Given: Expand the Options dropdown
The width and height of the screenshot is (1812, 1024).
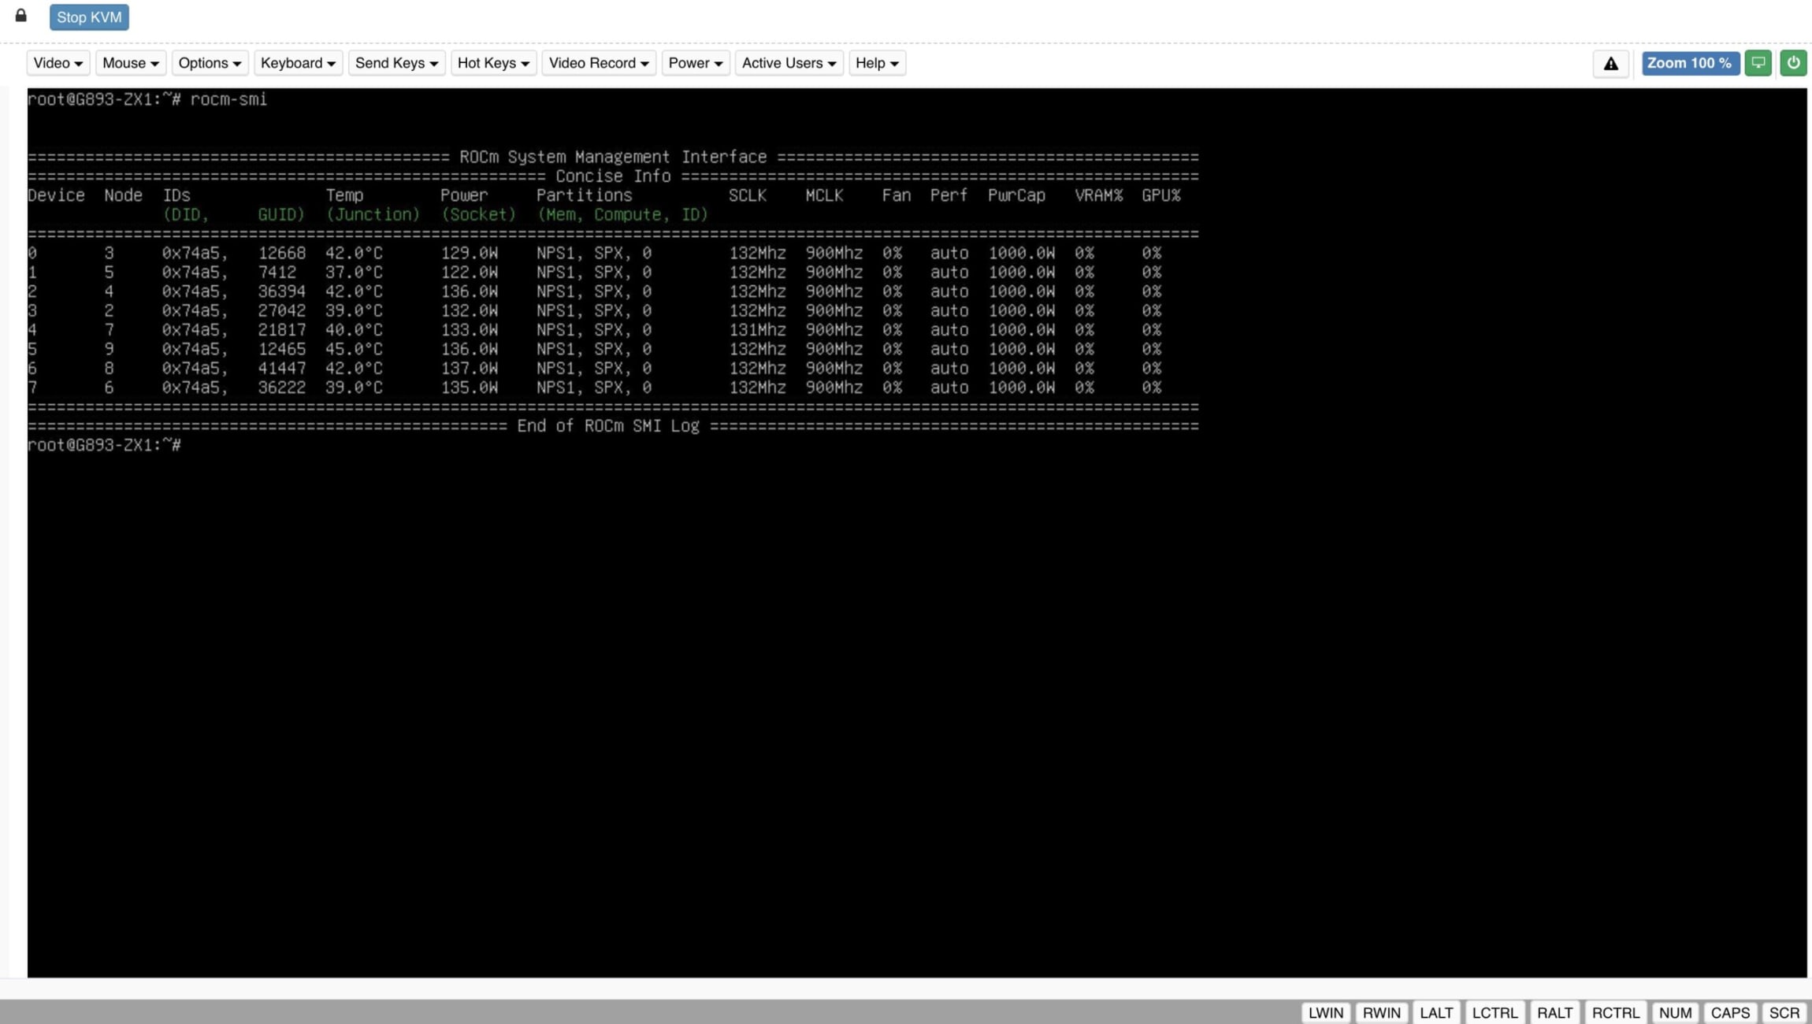Looking at the screenshot, I should pyautogui.click(x=209, y=63).
